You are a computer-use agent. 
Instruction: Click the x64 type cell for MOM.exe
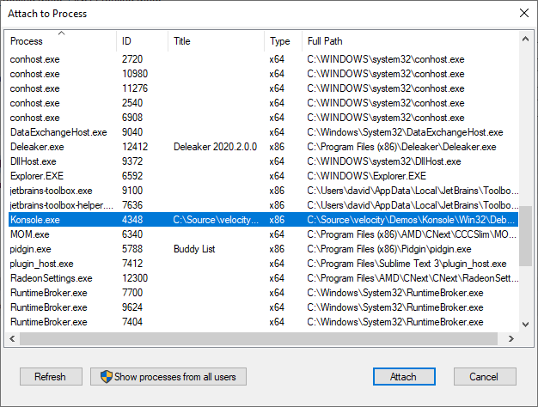tap(277, 234)
